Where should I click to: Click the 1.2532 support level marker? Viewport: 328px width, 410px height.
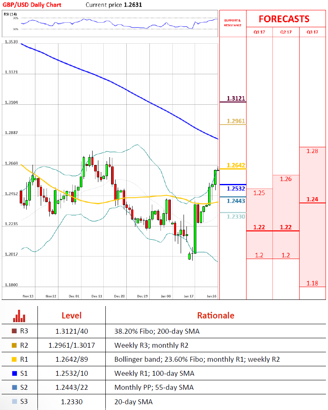pyautogui.click(x=236, y=189)
